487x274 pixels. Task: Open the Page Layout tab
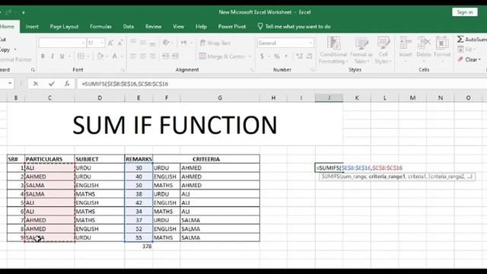point(64,27)
